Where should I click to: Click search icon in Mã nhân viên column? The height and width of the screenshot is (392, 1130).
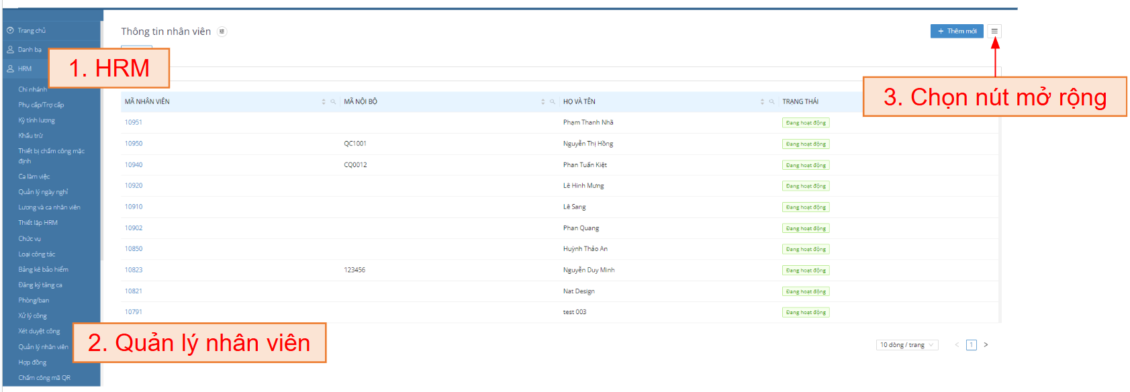(x=333, y=102)
